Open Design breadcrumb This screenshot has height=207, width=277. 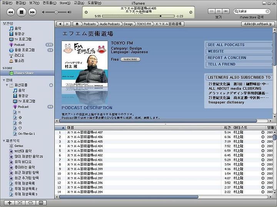click(128, 24)
